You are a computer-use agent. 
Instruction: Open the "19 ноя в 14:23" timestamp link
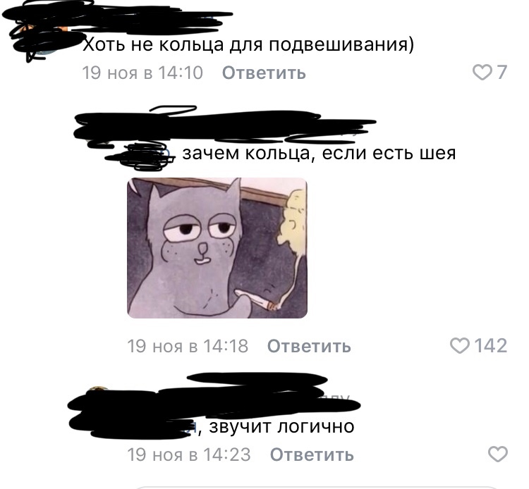(x=189, y=454)
